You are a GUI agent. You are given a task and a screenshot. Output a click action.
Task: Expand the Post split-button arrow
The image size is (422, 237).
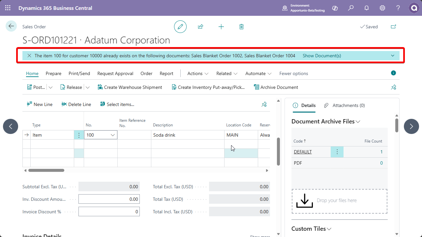(x=50, y=87)
